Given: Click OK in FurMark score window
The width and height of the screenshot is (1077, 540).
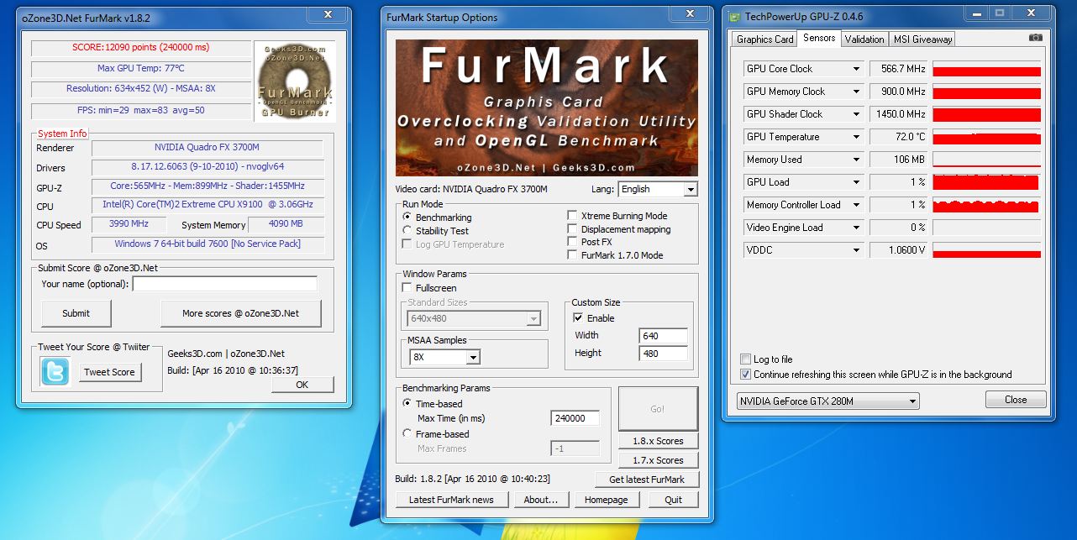Looking at the screenshot, I should tap(302, 385).
